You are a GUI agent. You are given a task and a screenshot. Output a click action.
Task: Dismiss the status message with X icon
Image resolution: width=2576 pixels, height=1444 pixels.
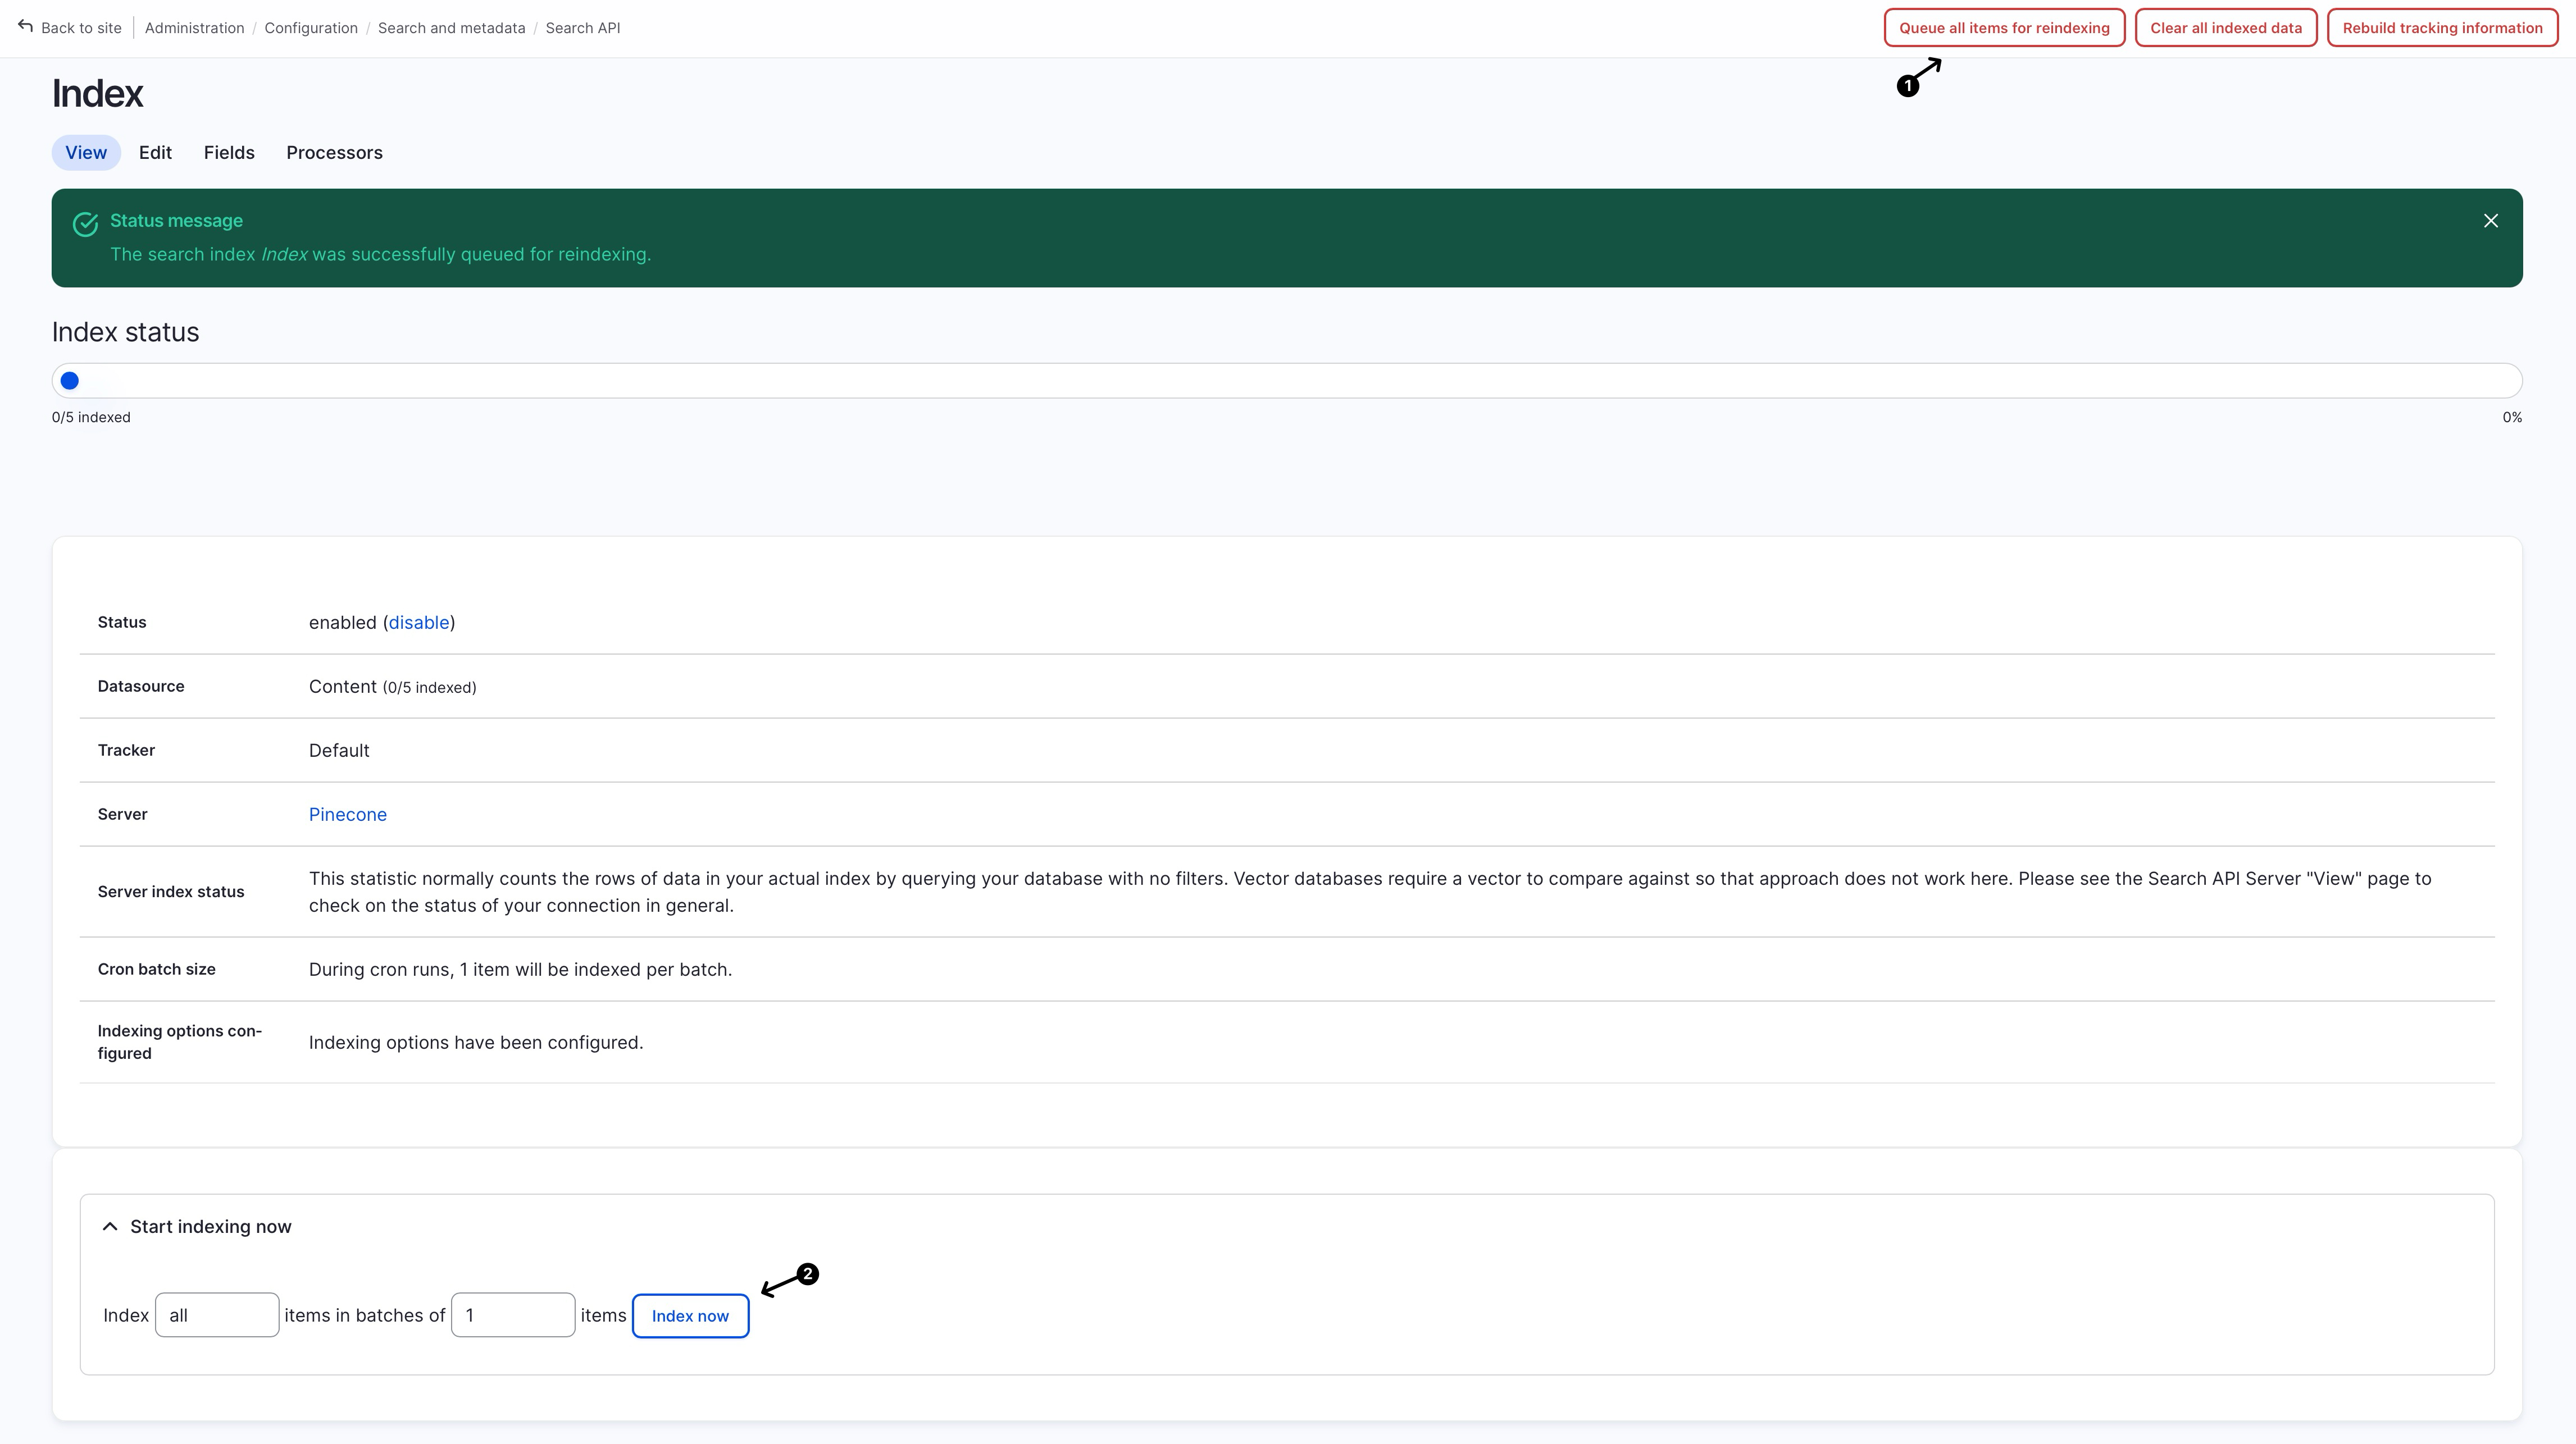(x=2490, y=221)
